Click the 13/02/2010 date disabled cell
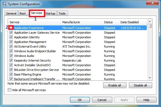This screenshot has width=161, height=107. click(132, 28)
